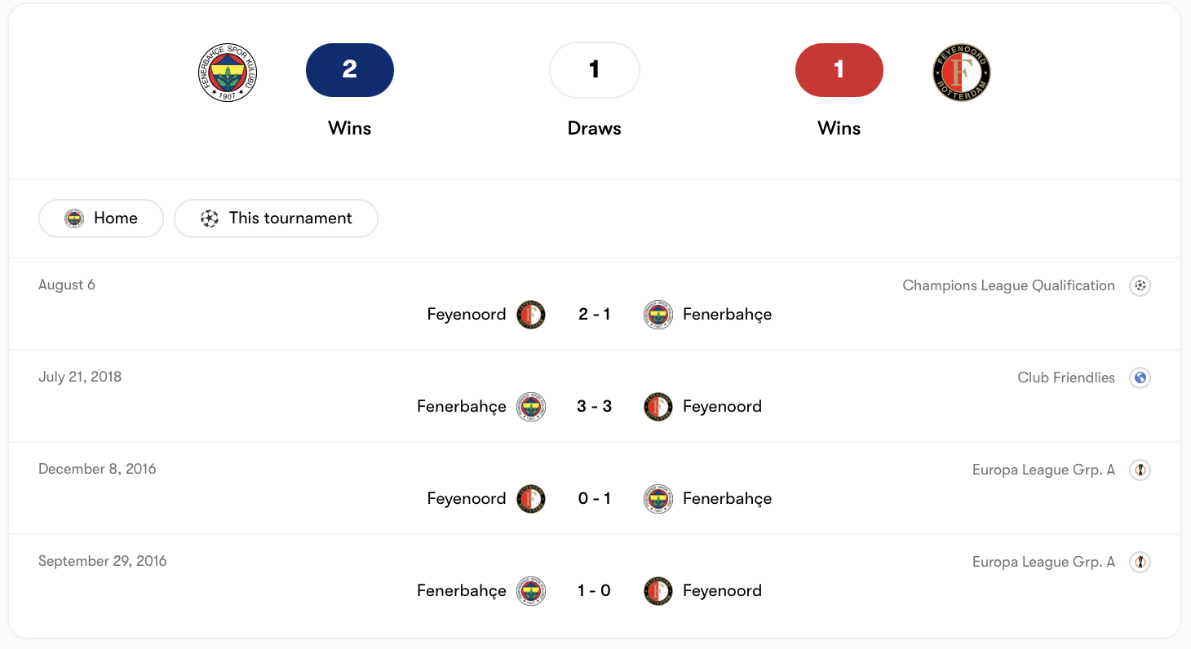
Task: Click Europa League icon on December 8 match
Action: pyautogui.click(x=1140, y=470)
